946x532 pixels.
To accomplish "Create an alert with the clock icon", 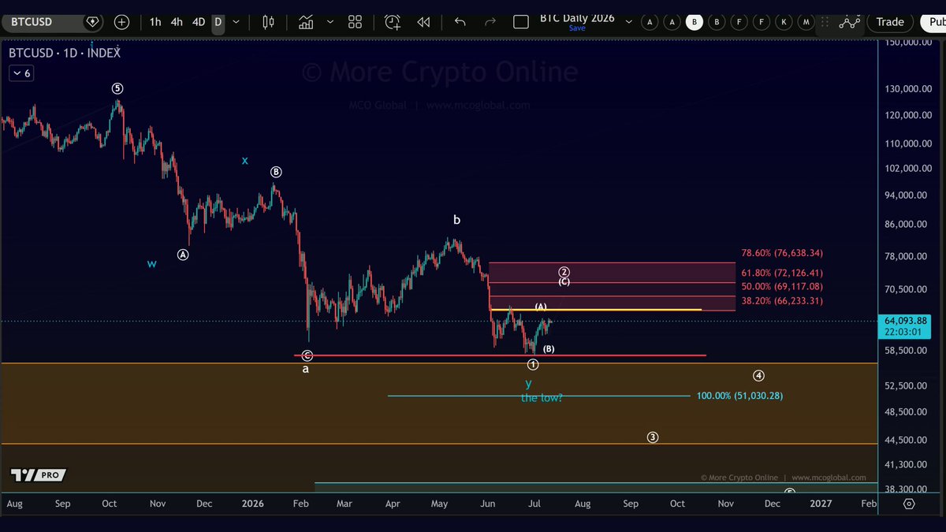I will 393,22.
